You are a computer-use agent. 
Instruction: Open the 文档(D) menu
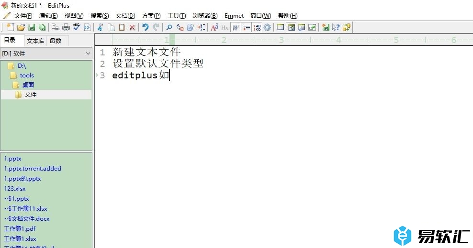pos(125,16)
